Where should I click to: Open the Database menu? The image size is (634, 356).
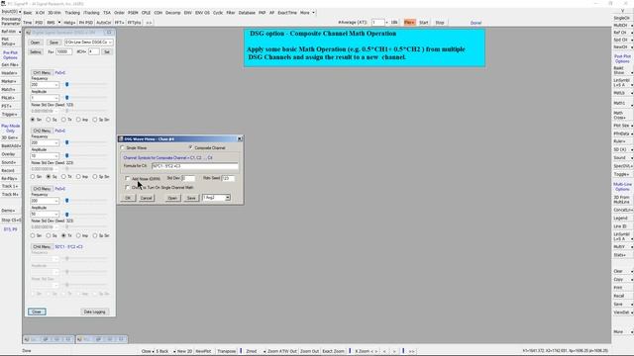247,13
